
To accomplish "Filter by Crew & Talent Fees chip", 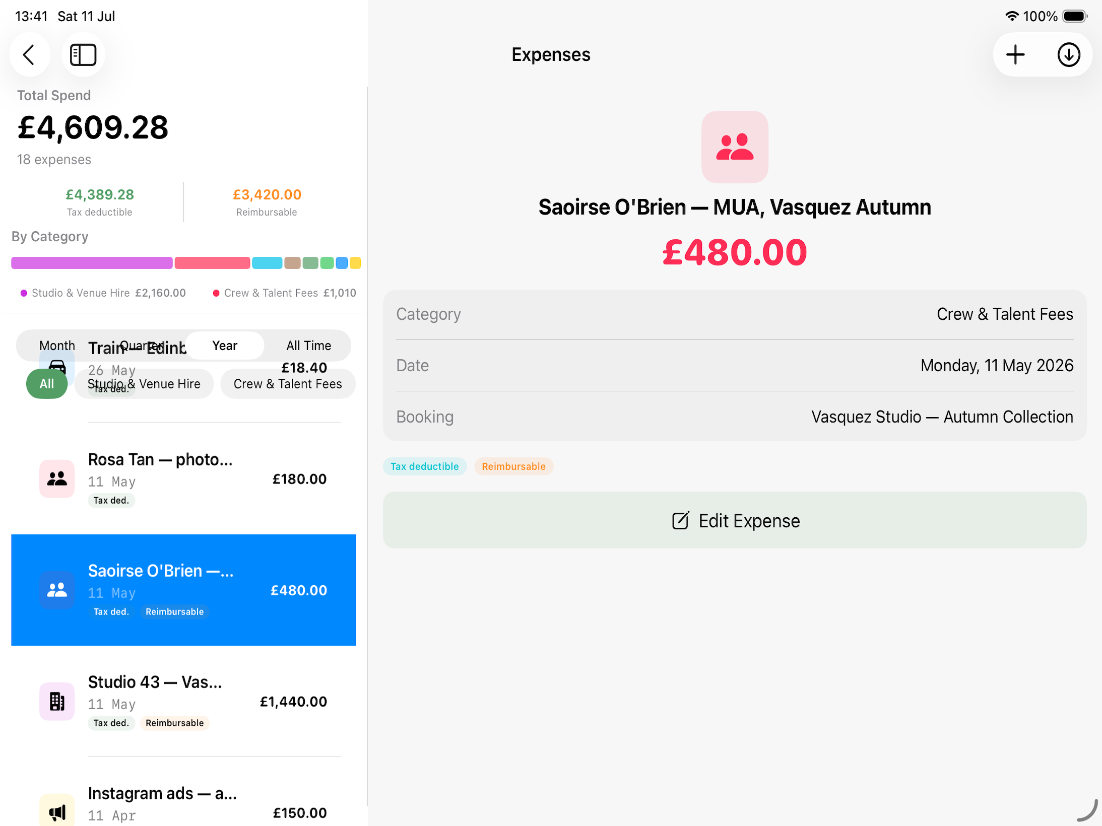I will pyautogui.click(x=288, y=384).
